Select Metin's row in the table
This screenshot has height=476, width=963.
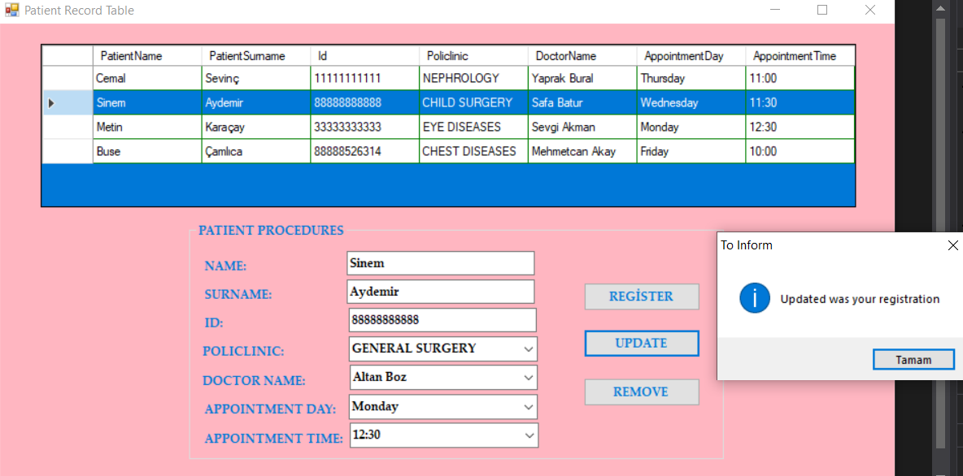[146, 127]
